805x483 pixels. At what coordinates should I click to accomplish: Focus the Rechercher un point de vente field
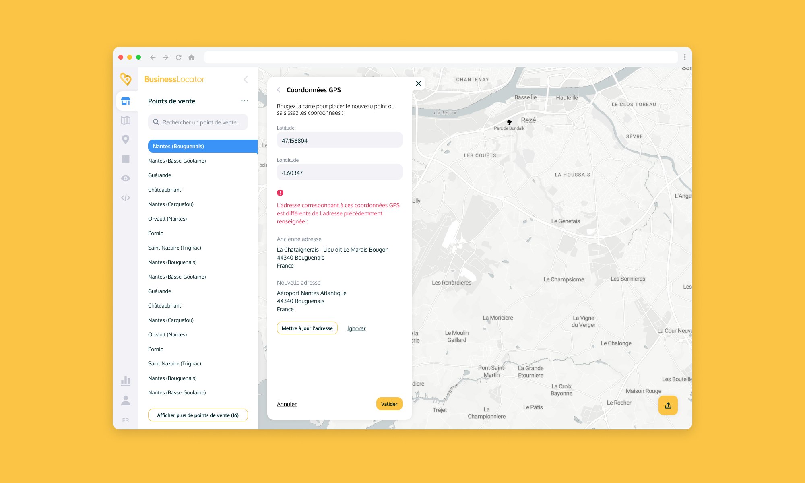(198, 122)
